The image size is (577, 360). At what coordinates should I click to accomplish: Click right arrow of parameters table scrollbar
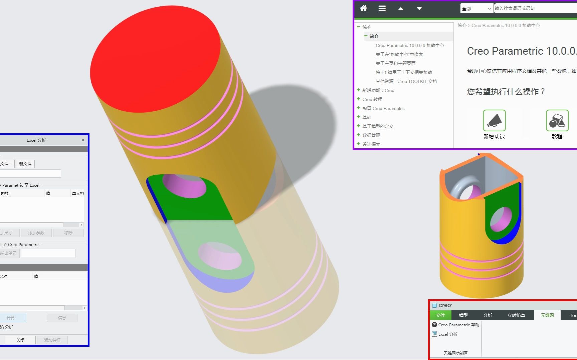pos(81,225)
